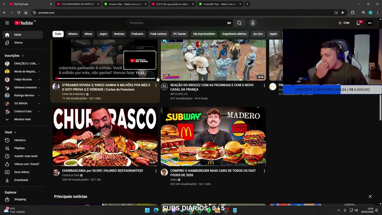Select the Notícias filter chip

tap(119, 34)
